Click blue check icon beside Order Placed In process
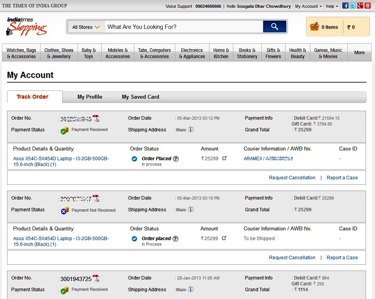The width and height of the screenshot is (375, 299). click(x=134, y=159)
